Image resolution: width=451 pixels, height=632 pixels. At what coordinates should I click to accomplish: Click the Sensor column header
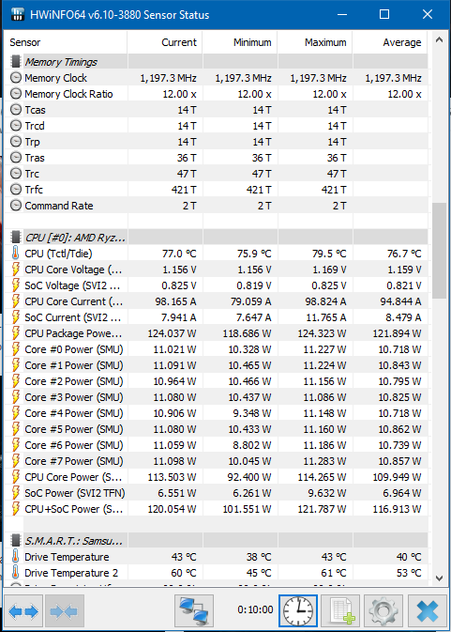coord(66,42)
